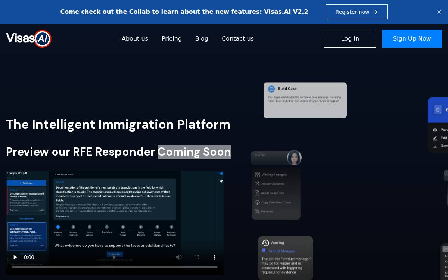Viewport: 448px width, 280px height.
Task: Click the Positions search icon
Action: tap(257, 211)
